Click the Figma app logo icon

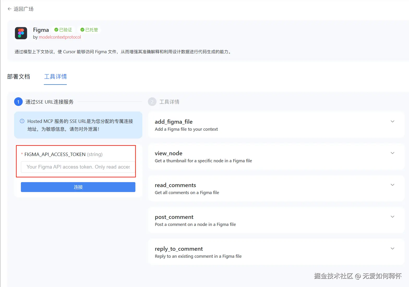(x=21, y=33)
